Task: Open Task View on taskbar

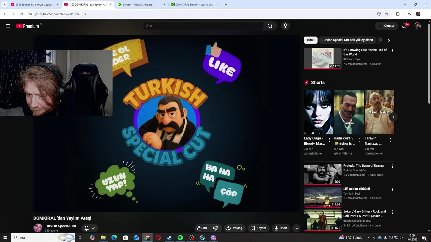Action: tap(81, 238)
